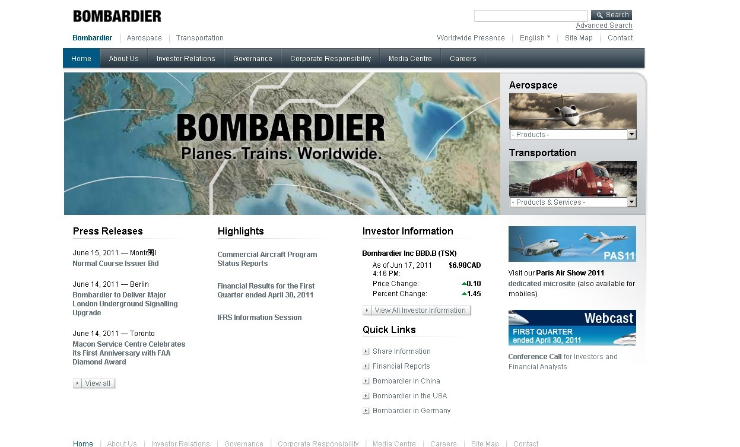Click the First Quarter Webcast banner
This screenshot has width=740, height=447.
click(572, 328)
